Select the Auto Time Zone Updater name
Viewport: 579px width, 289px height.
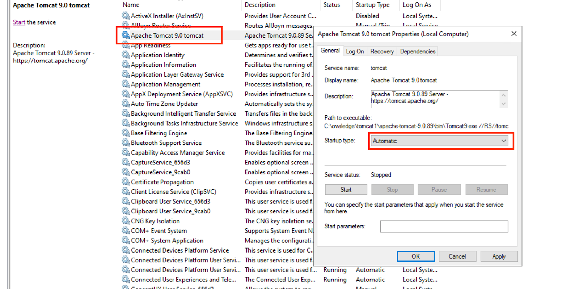point(164,104)
